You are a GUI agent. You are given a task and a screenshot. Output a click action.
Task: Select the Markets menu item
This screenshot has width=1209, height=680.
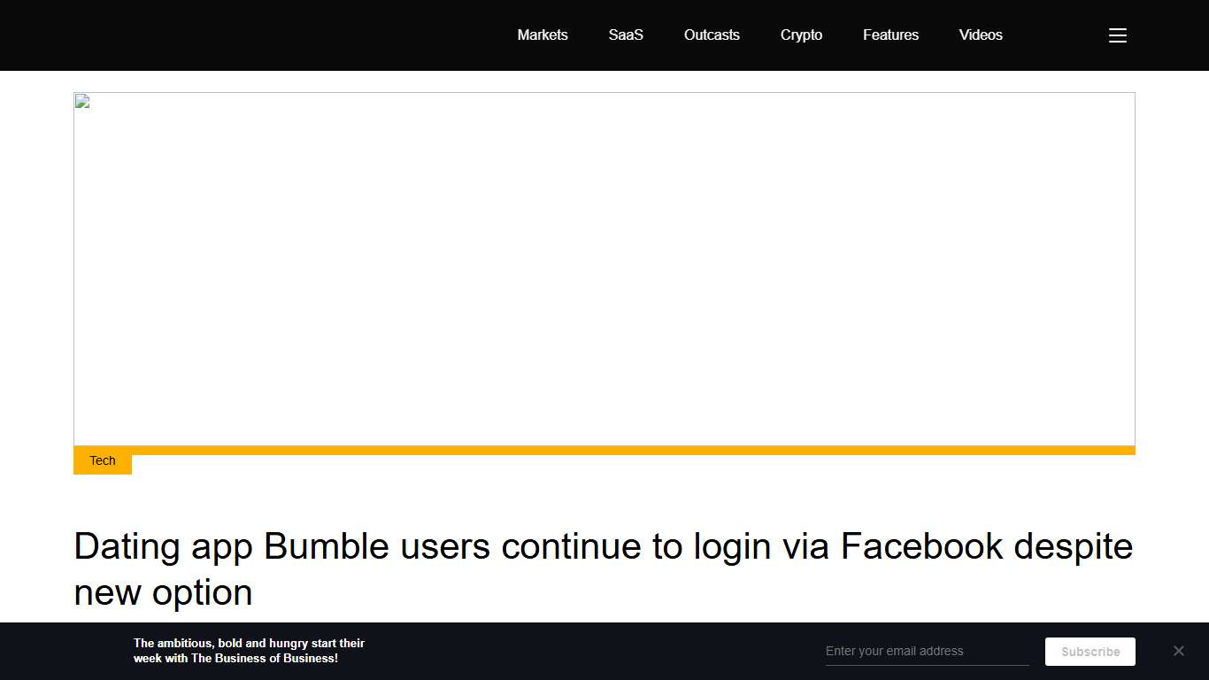coord(543,35)
